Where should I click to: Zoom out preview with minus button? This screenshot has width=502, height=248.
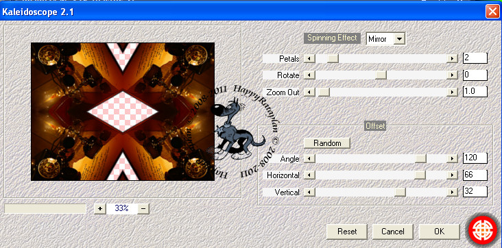point(143,209)
